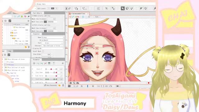Open the Part dropdown in Inspector
The image size is (199, 112).
[x=53, y=43]
